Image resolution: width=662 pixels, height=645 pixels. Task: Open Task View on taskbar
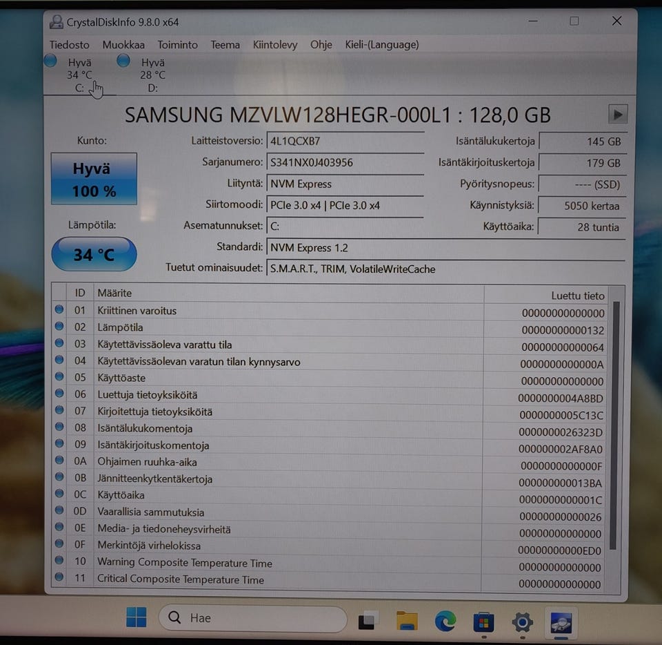[x=367, y=620]
